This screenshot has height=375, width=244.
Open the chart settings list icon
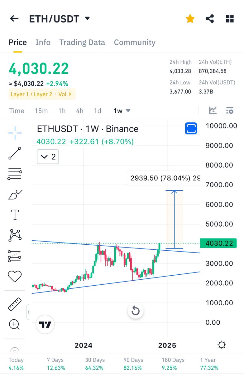[x=230, y=110]
